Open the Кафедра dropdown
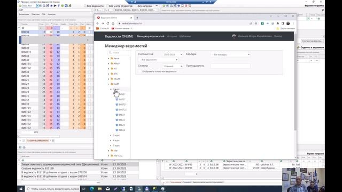 pos(230,54)
